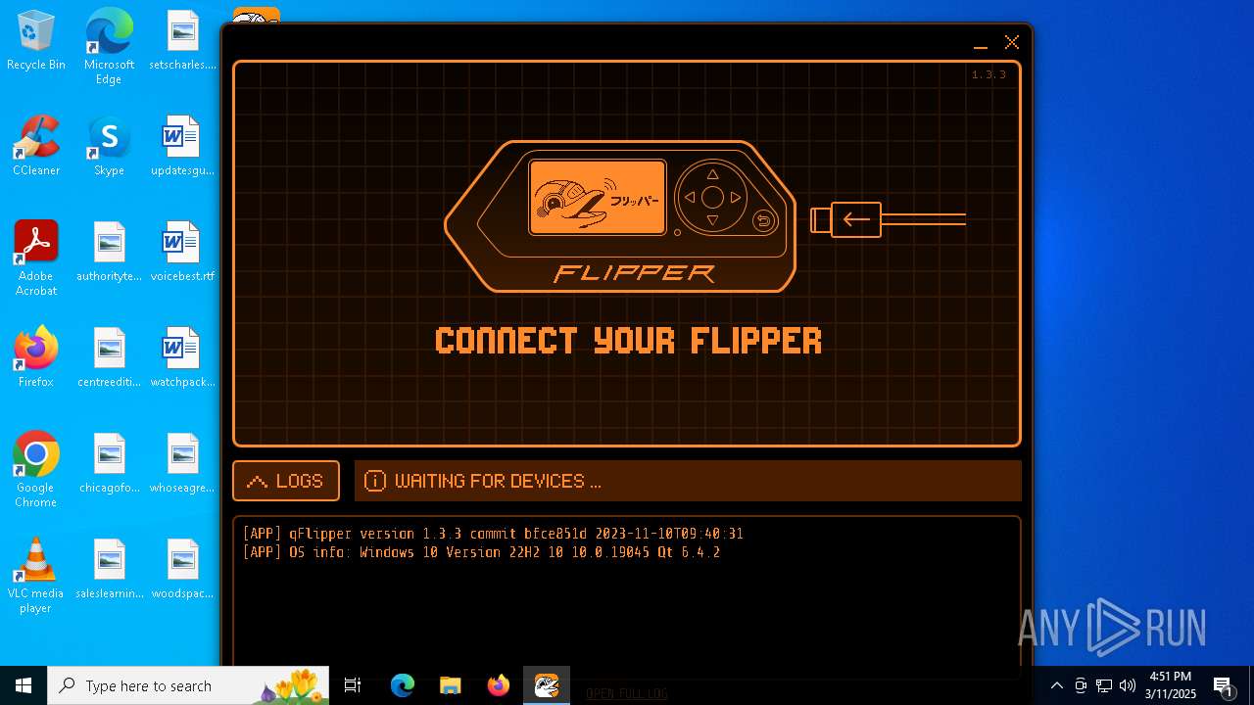Select the chicagofo desktop file
Screen dimensions: 1254x705
[x=109, y=464]
